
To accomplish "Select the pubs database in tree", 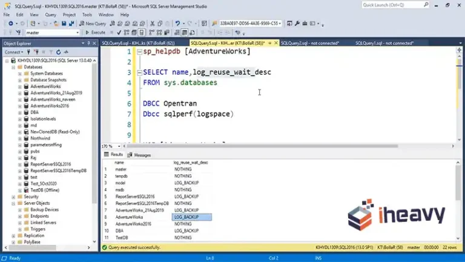I will [35, 152].
